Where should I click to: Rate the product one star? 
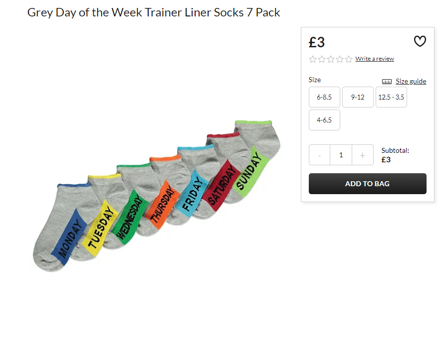tap(313, 59)
